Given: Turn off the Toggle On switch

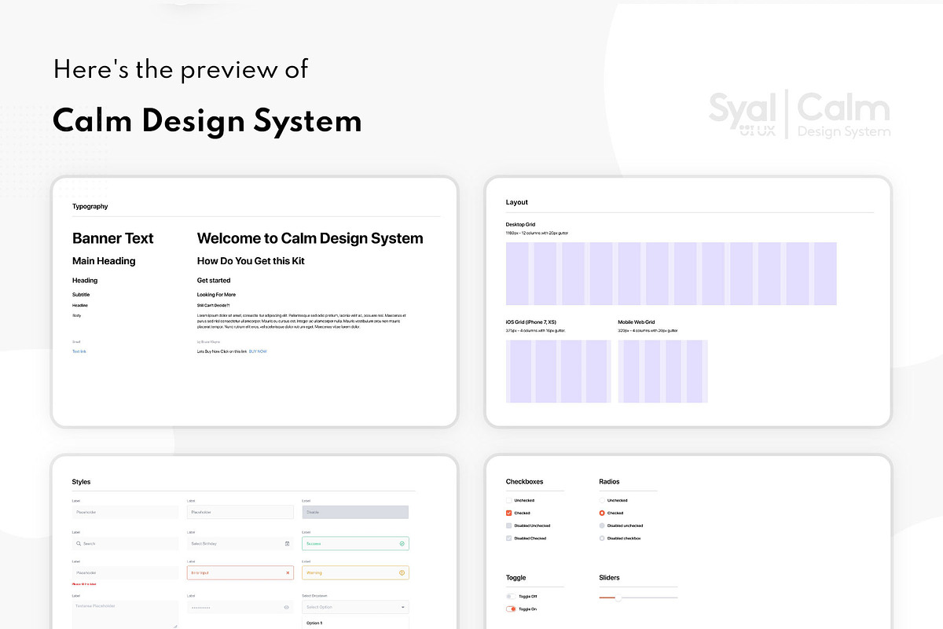Looking at the screenshot, I should 511,609.
